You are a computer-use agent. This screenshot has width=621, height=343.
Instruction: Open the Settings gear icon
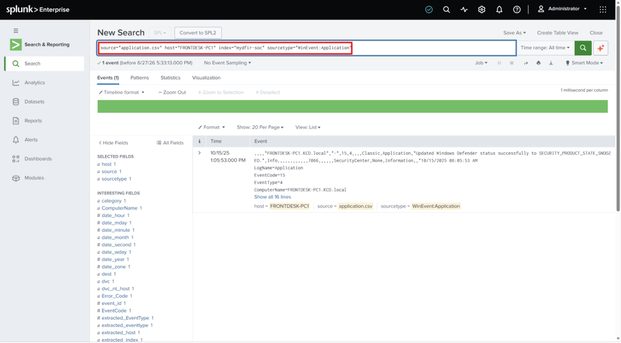[482, 10]
